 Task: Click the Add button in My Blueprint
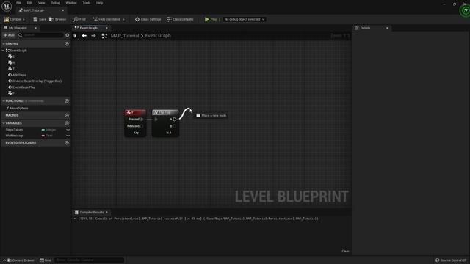9,35
